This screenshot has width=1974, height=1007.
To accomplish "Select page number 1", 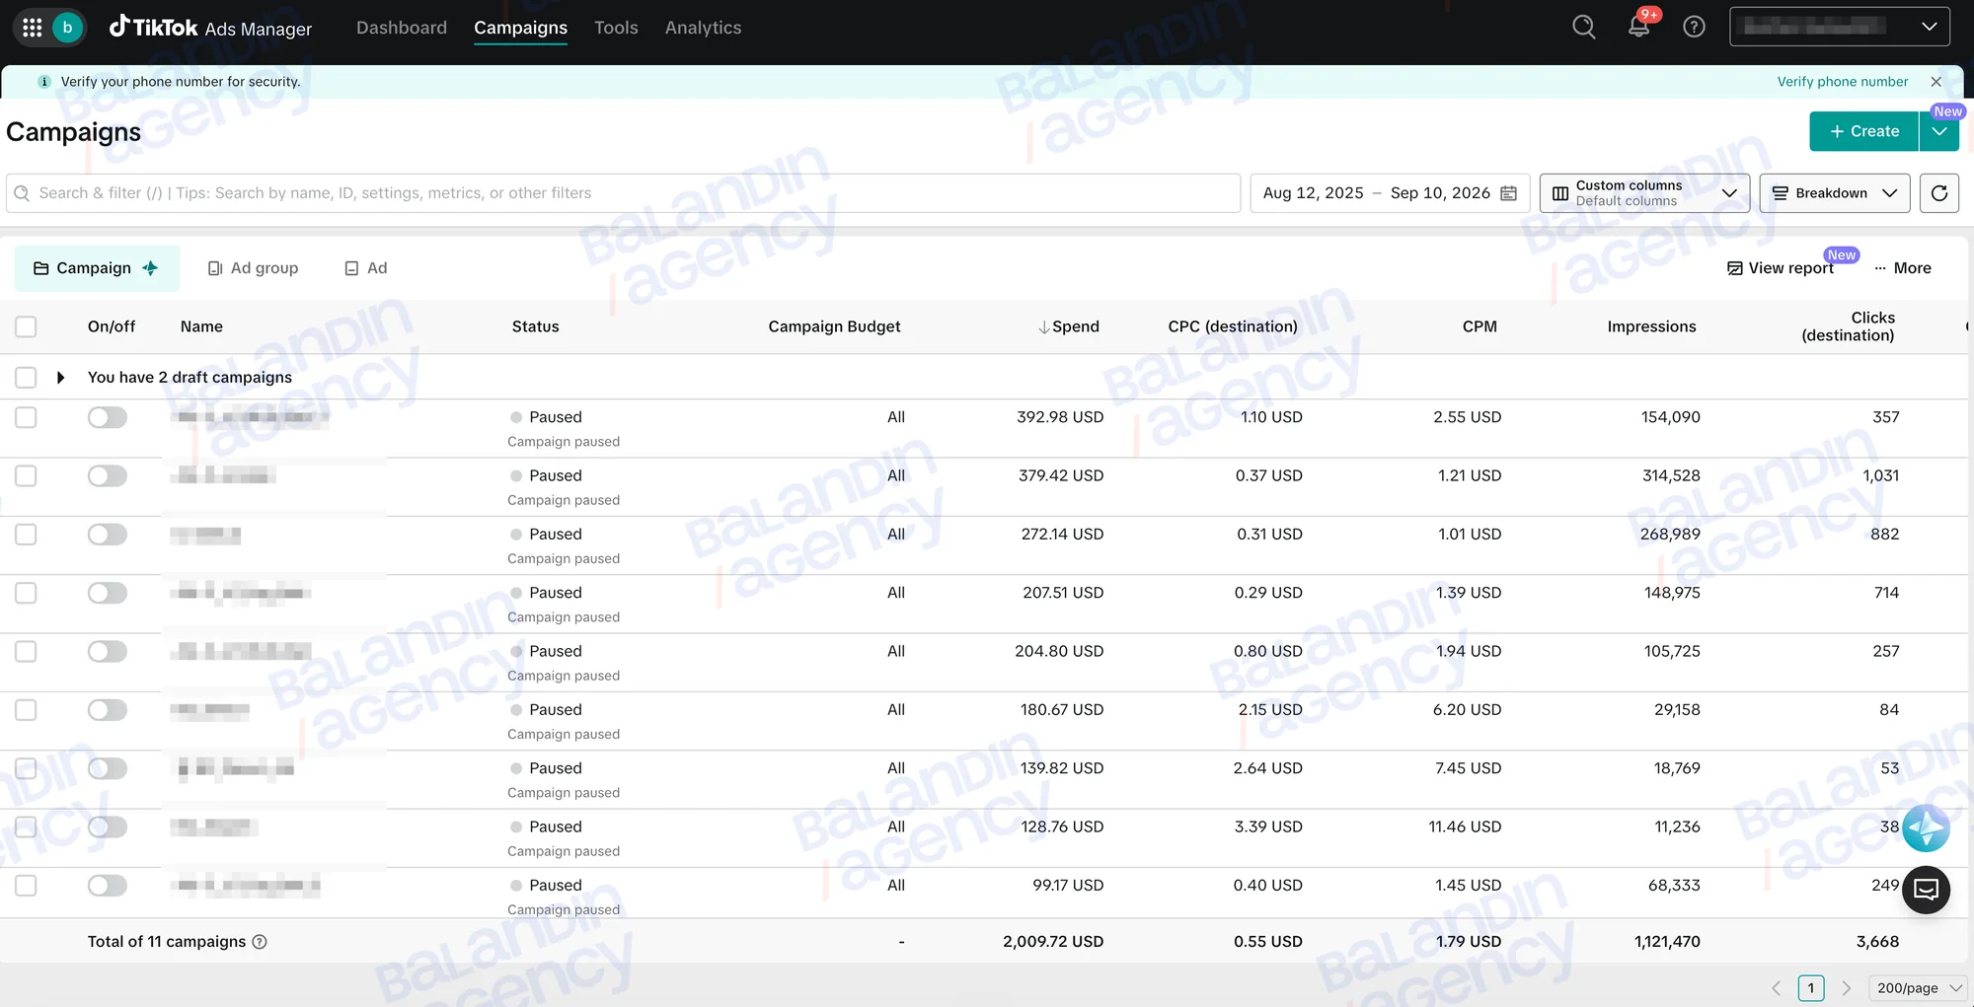I will (x=1811, y=988).
